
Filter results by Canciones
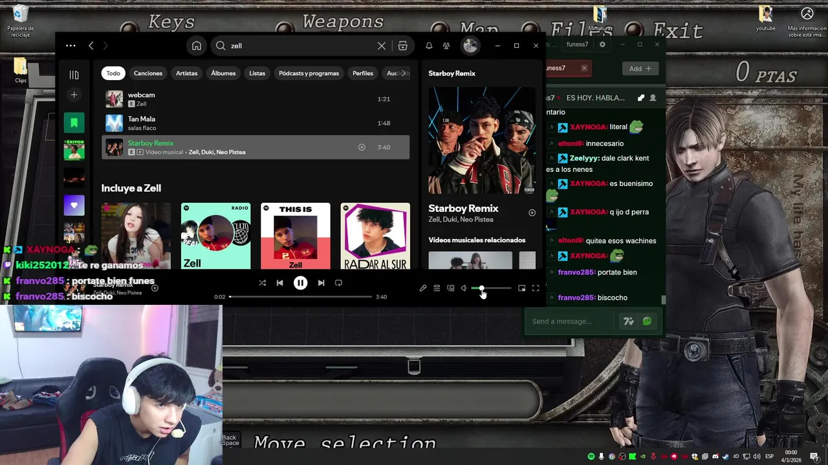[148, 73]
